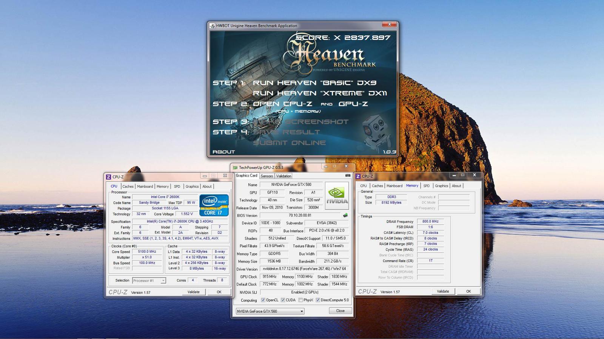Select Graphics Card tab in GPU-Z

[x=247, y=175]
